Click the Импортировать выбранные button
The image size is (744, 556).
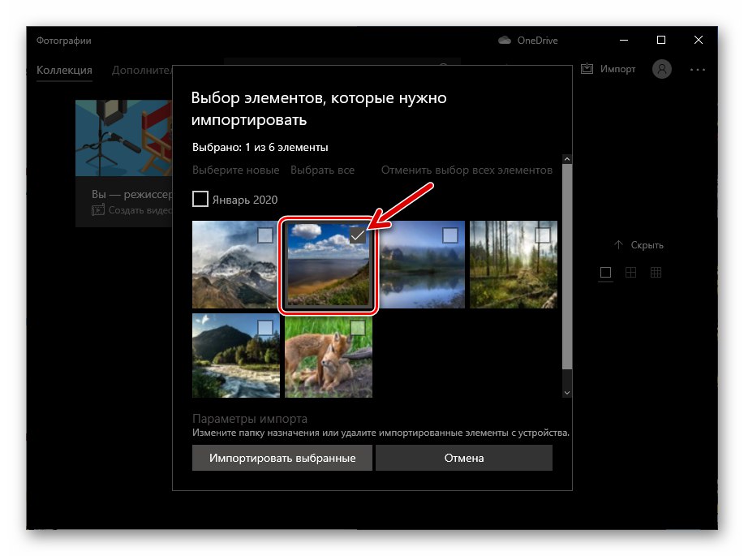(x=282, y=458)
